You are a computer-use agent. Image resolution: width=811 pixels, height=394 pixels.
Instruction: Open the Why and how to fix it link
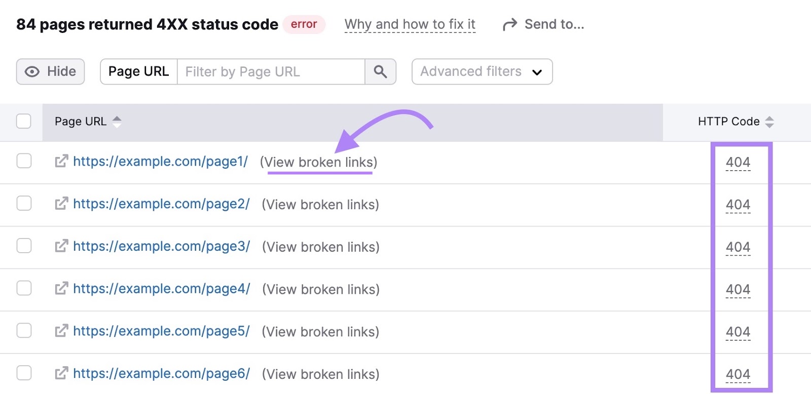[x=410, y=23]
